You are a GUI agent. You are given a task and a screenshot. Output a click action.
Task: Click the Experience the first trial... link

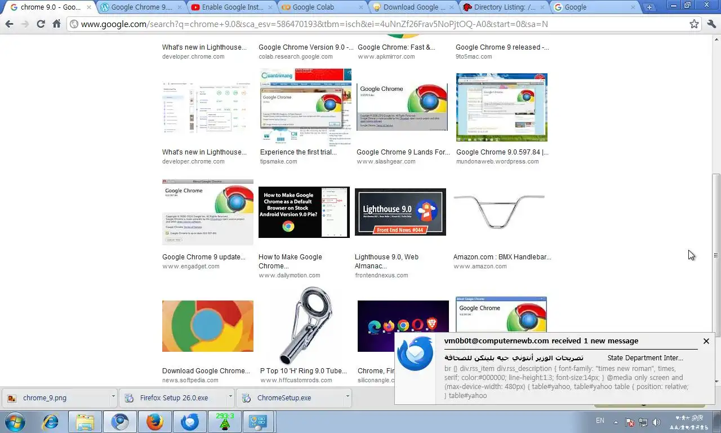299,152
